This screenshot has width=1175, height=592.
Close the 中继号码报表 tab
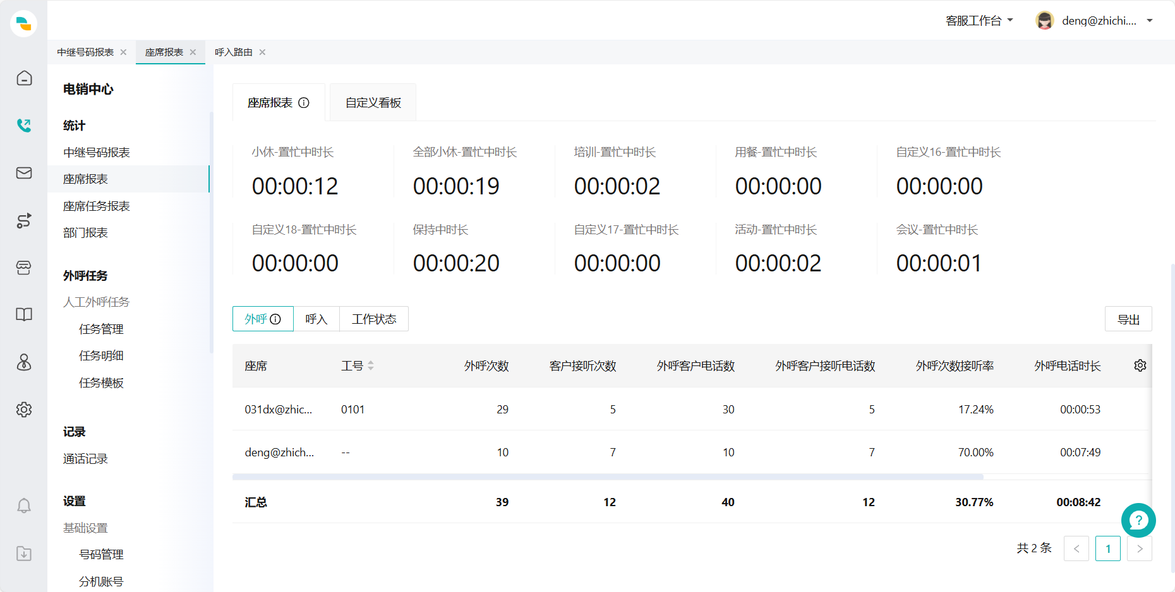click(x=123, y=52)
